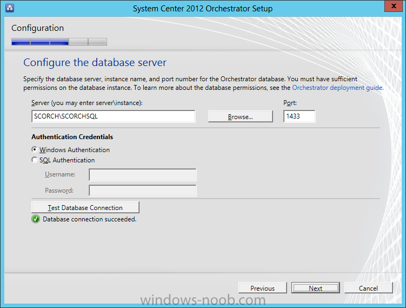The width and height of the screenshot is (406, 308).
Task: Click the 'Server (you may enter server\instance):' label
Action: (87, 103)
